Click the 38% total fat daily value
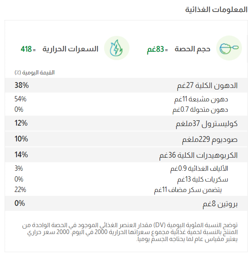 pyautogui.click(x=22, y=85)
